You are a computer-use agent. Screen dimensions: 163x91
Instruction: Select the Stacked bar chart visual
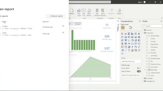pyautogui.click(x=122, y=34)
